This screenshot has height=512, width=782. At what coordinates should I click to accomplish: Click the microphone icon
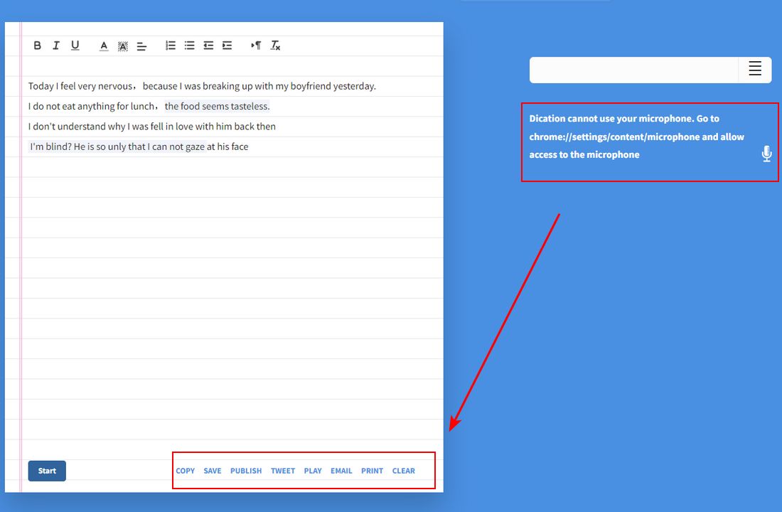point(767,154)
